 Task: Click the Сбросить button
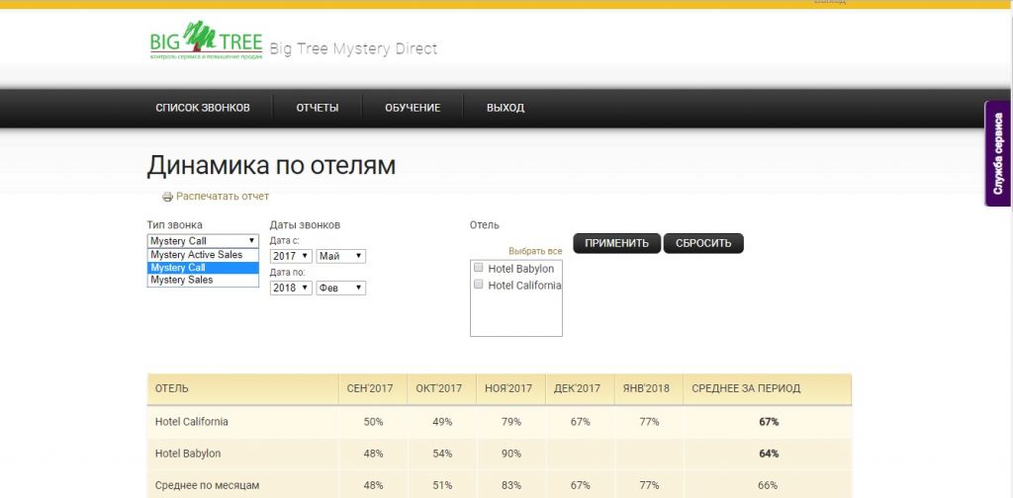(703, 243)
